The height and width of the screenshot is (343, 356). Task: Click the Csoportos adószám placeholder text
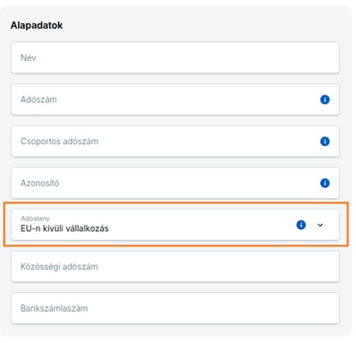[59, 141]
